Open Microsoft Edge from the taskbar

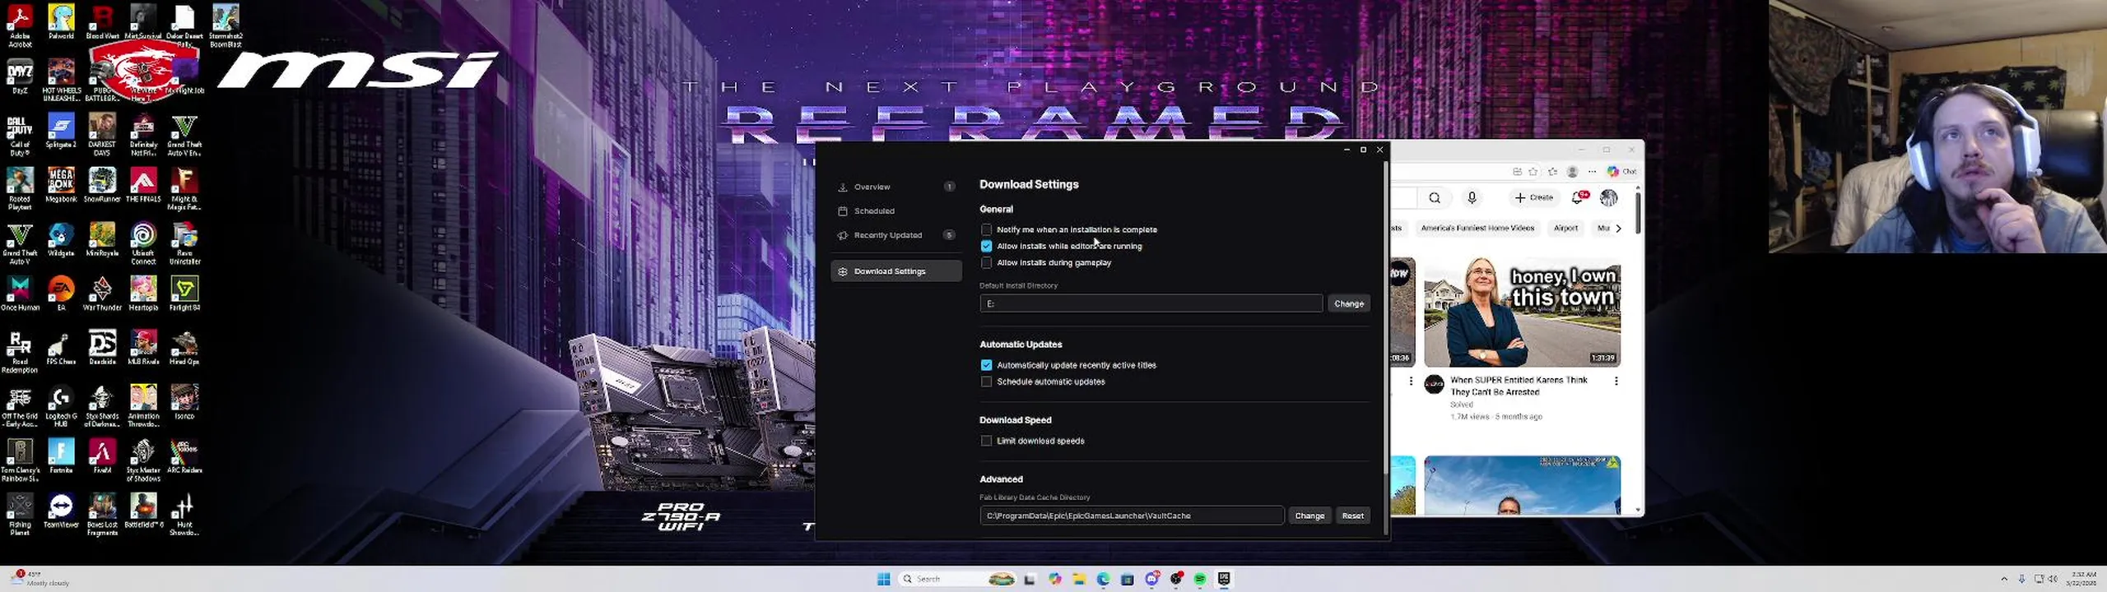(1103, 579)
